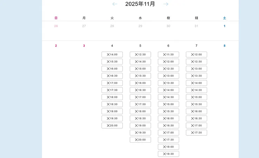The width and height of the screenshot is (259, 158).
Task: Select the 12:00 slot on Friday 7
Action: (x=196, y=54)
